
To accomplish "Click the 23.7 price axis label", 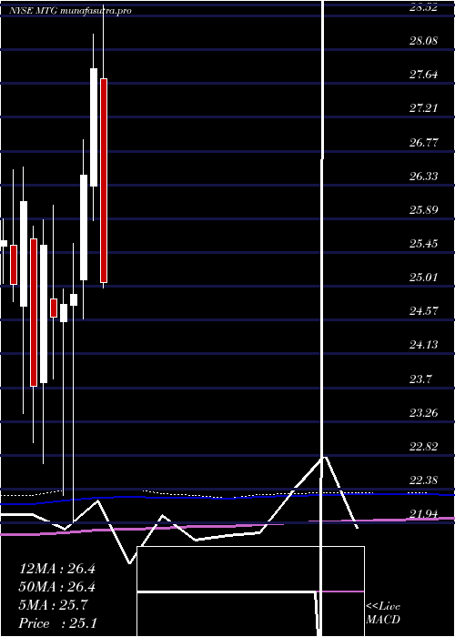I will [x=420, y=379].
